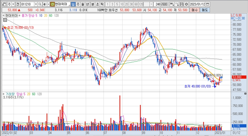Toggle the 종가 단순 moving average marker

pos(20,16)
